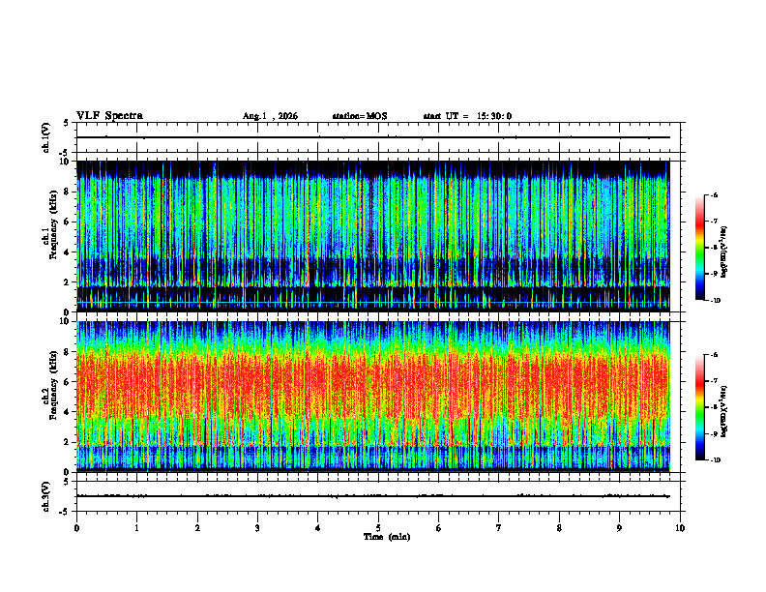Click the "ch.3(V)" waveform axis label
This screenshot has height=592, width=766.
tap(45, 496)
